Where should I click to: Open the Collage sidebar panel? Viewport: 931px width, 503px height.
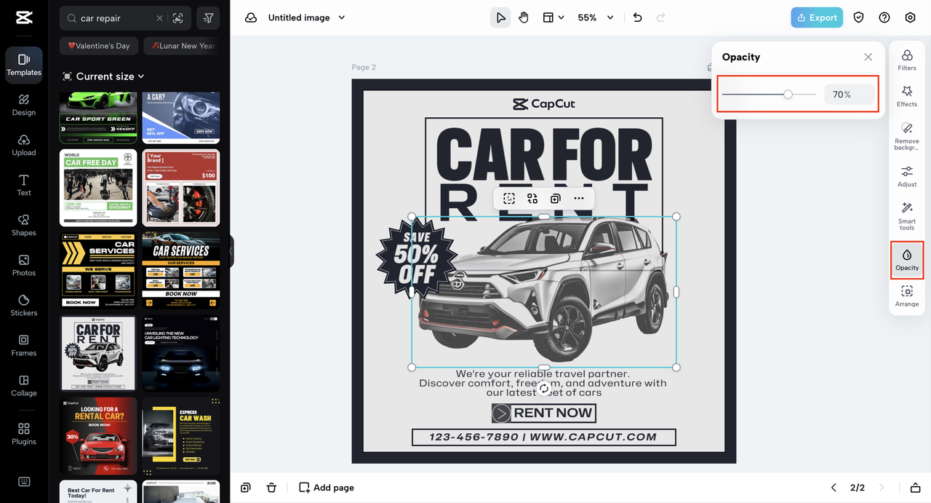coord(24,385)
